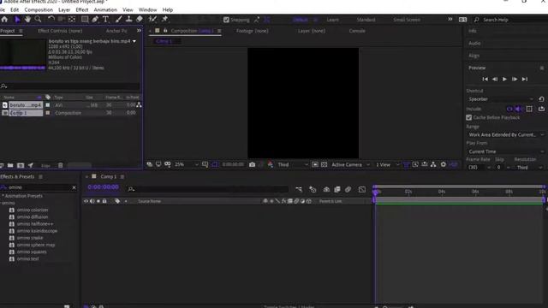Select the omino kaleidoscope effect
The width and height of the screenshot is (548, 308).
tap(37, 231)
